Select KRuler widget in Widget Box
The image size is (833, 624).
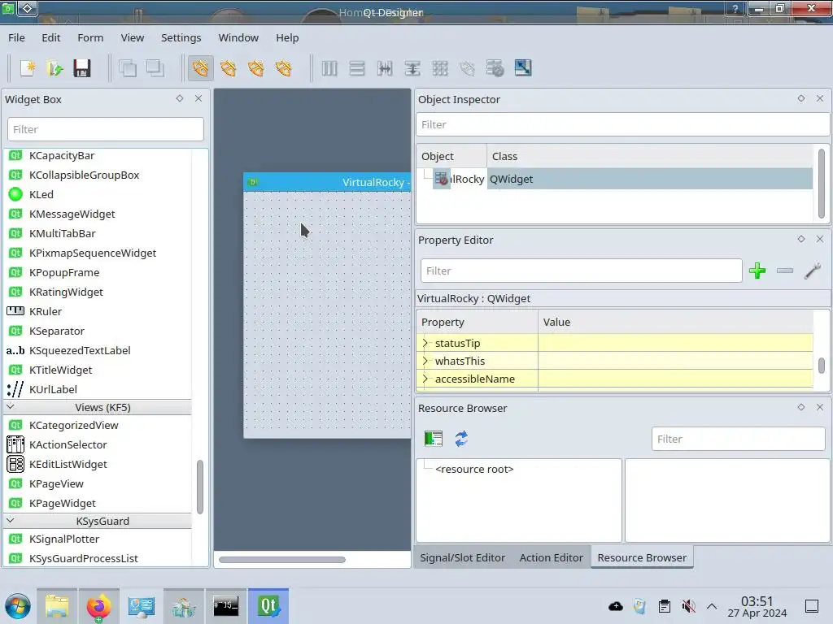point(46,311)
